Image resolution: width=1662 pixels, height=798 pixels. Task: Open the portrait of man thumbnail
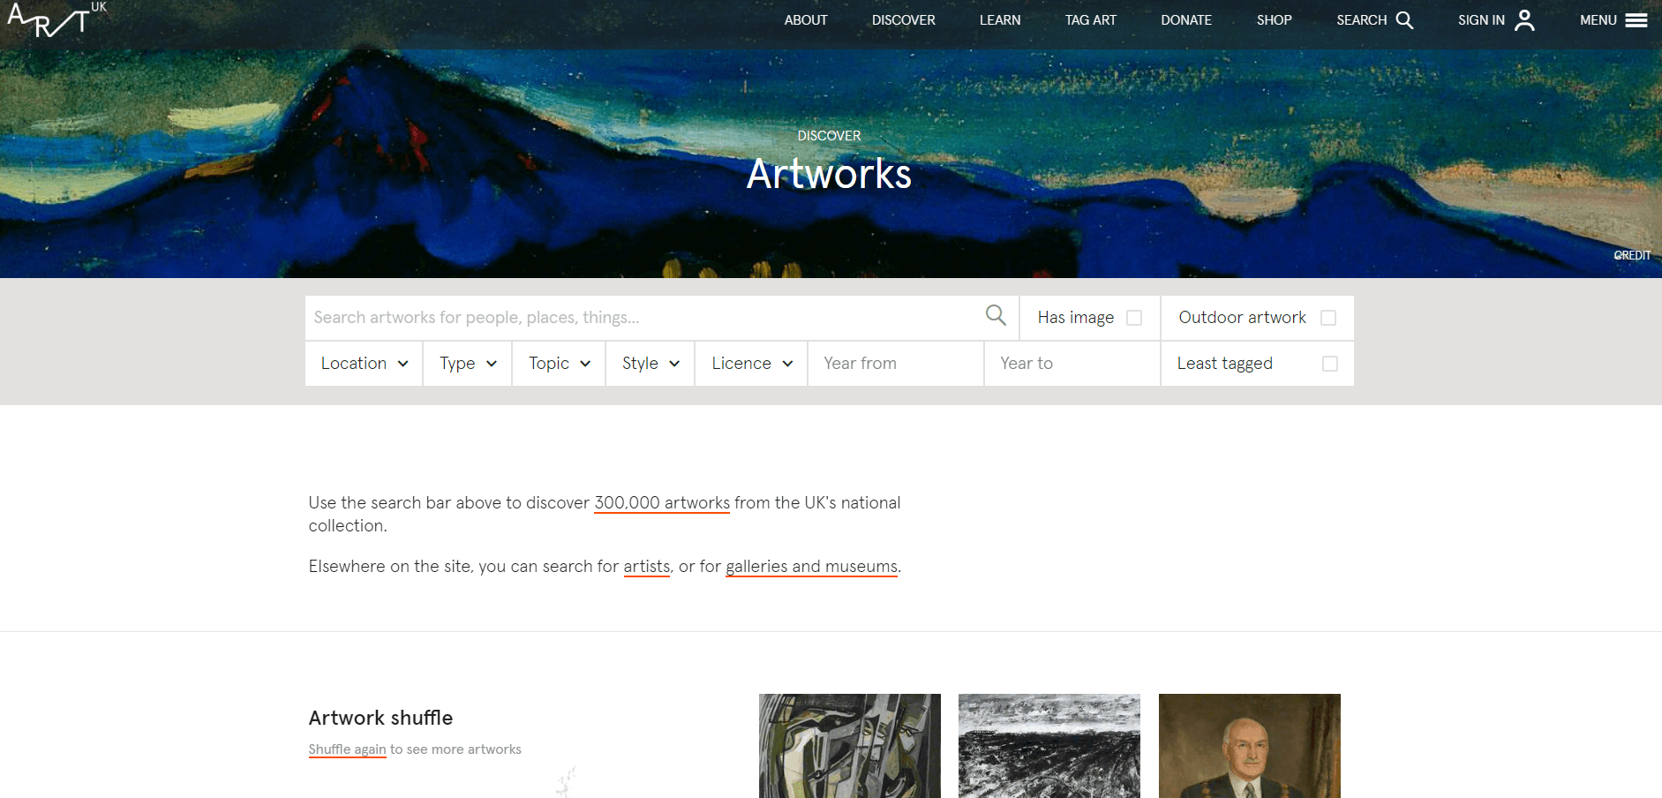(1250, 746)
